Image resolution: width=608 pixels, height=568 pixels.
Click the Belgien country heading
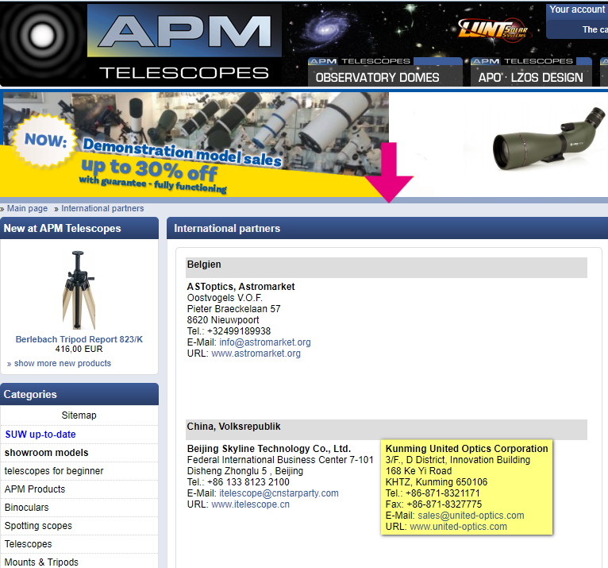pos(204,265)
